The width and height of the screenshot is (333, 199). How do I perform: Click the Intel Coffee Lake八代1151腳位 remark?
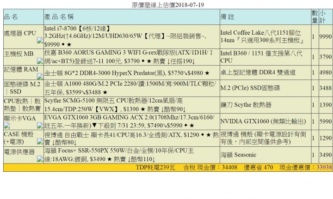click(x=262, y=36)
